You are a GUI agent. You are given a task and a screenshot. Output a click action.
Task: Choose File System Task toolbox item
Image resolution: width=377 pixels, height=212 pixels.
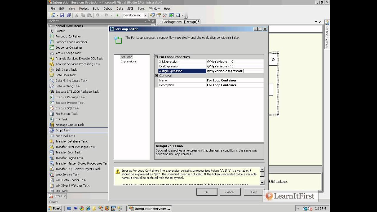click(67, 114)
